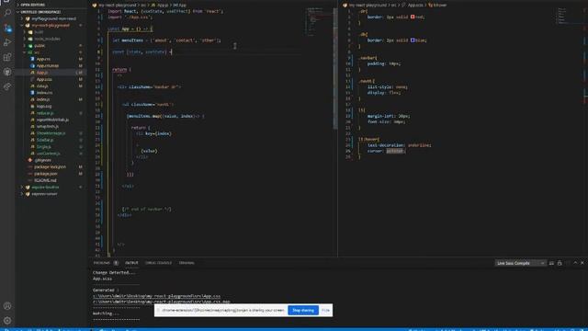Collapse the my-react-playground folder
588x331 pixels.
coord(51,25)
